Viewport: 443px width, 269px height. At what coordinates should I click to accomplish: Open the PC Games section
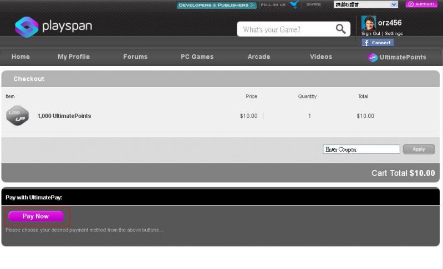pyautogui.click(x=197, y=57)
